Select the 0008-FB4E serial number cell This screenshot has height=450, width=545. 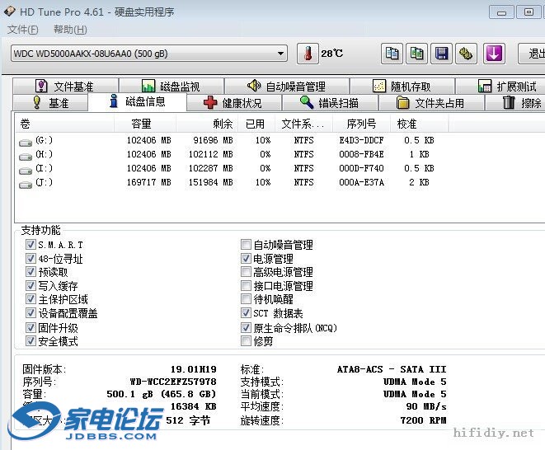(361, 154)
